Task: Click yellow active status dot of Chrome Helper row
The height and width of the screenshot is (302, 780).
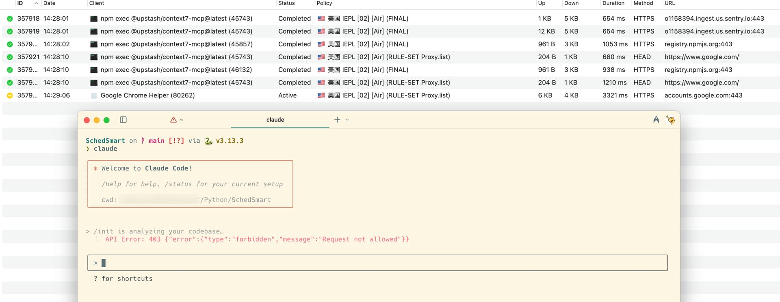Action: 10,95
